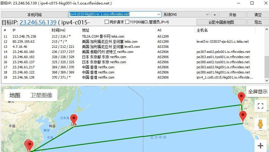Image resolution: width=269 pixels, height=152 pixels.
Task: Click the 谷歌中国版地图 button
Action: (221, 22)
